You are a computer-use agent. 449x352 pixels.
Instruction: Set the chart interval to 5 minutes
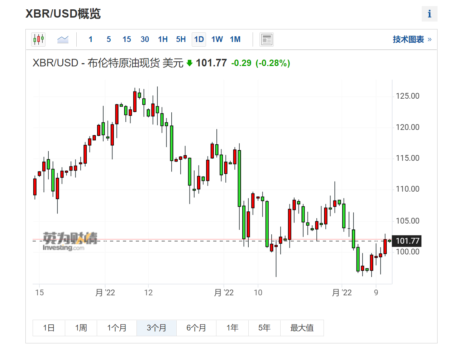[109, 39]
